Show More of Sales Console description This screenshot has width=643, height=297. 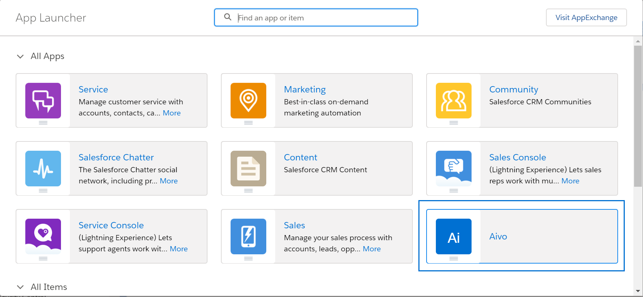570,181
